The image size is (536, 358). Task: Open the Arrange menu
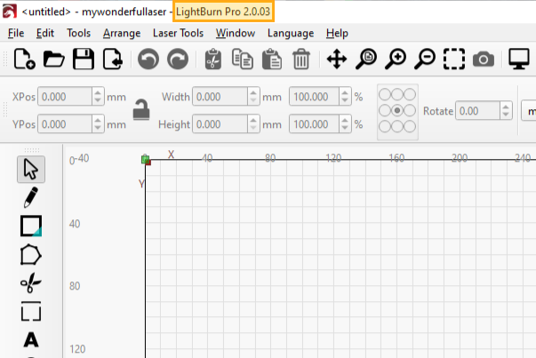(x=121, y=33)
